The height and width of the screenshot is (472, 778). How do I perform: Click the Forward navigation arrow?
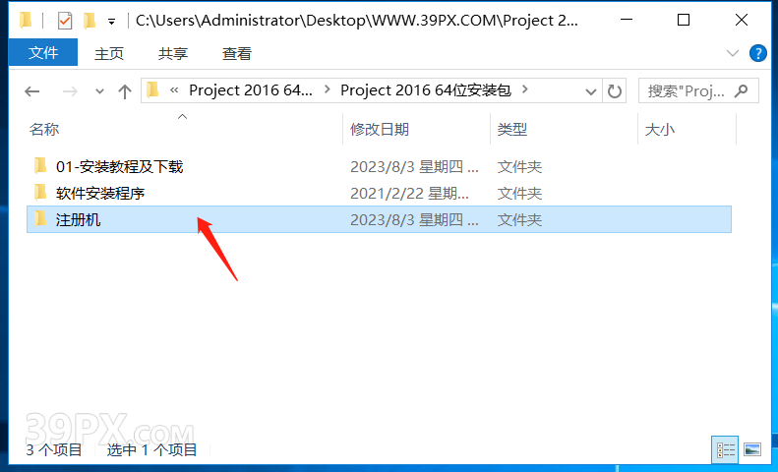70,91
